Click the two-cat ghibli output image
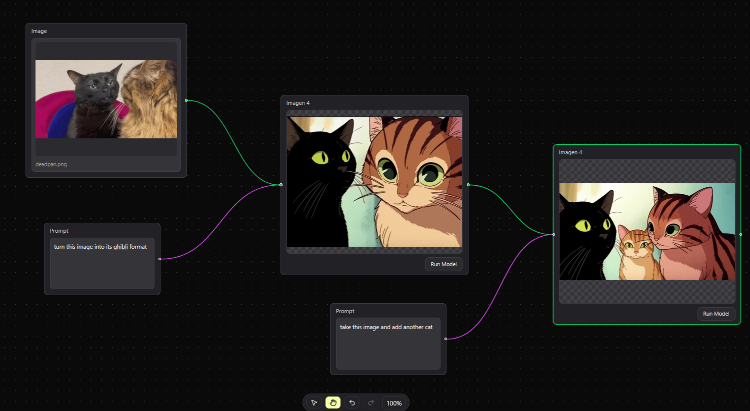The image size is (750, 411). (x=374, y=182)
